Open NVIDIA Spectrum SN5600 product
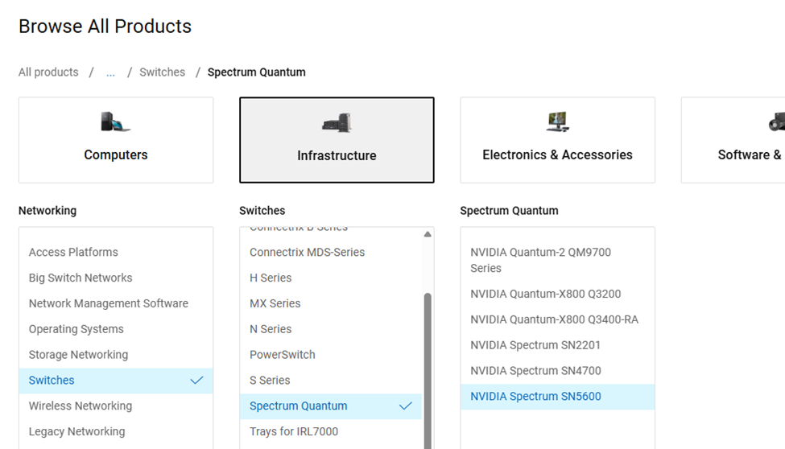785x449 pixels. coord(535,397)
